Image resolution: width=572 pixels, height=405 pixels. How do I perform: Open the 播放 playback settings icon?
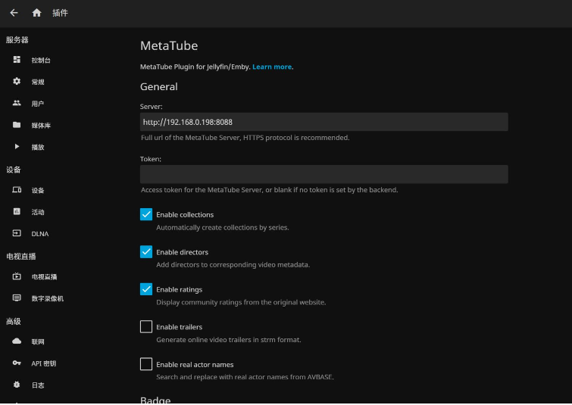[x=17, y=147]
